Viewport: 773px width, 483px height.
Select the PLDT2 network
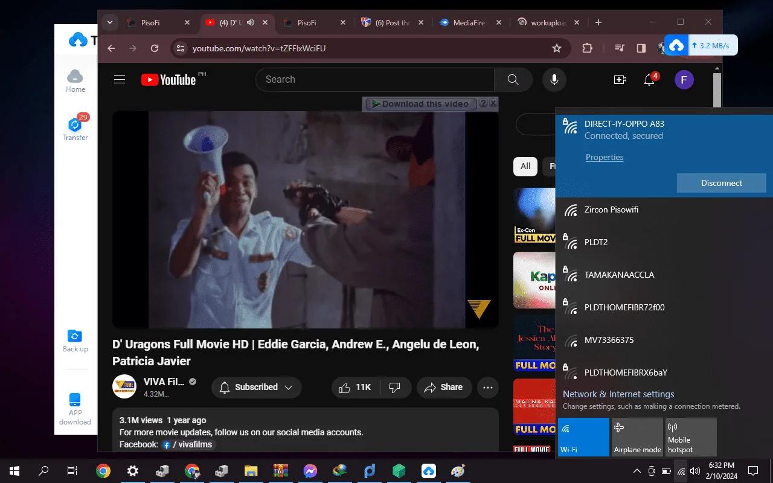pyautogui.click(x=664, y=243)
